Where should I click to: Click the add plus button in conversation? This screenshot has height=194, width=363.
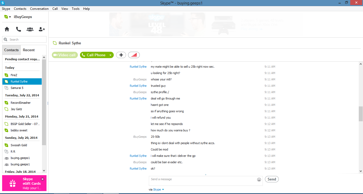click(121, 55)
